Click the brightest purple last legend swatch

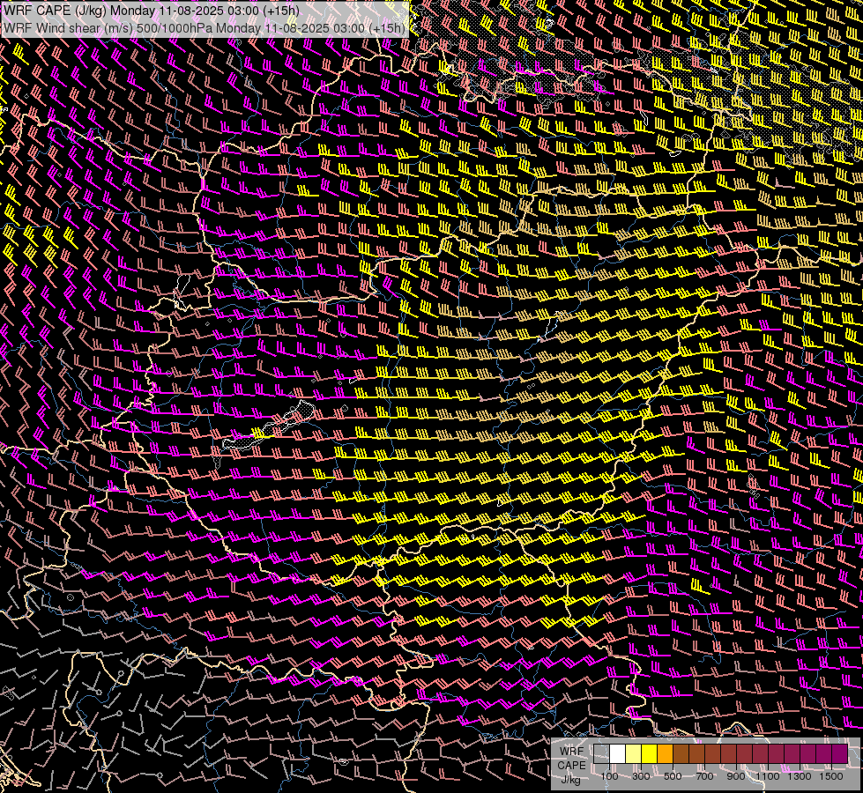coord(840,754)
